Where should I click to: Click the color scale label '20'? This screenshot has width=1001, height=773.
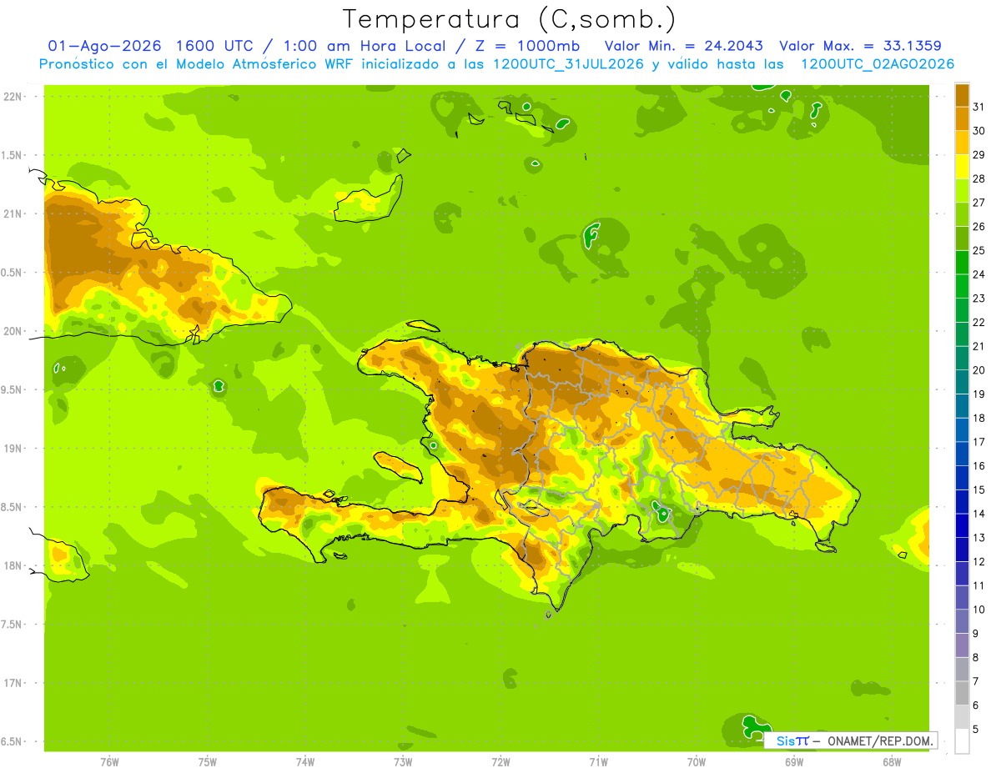(979, 370)
